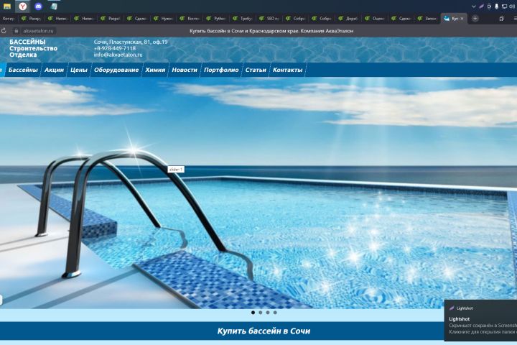Click the Lightshot feather tray icon

point(481,6)
